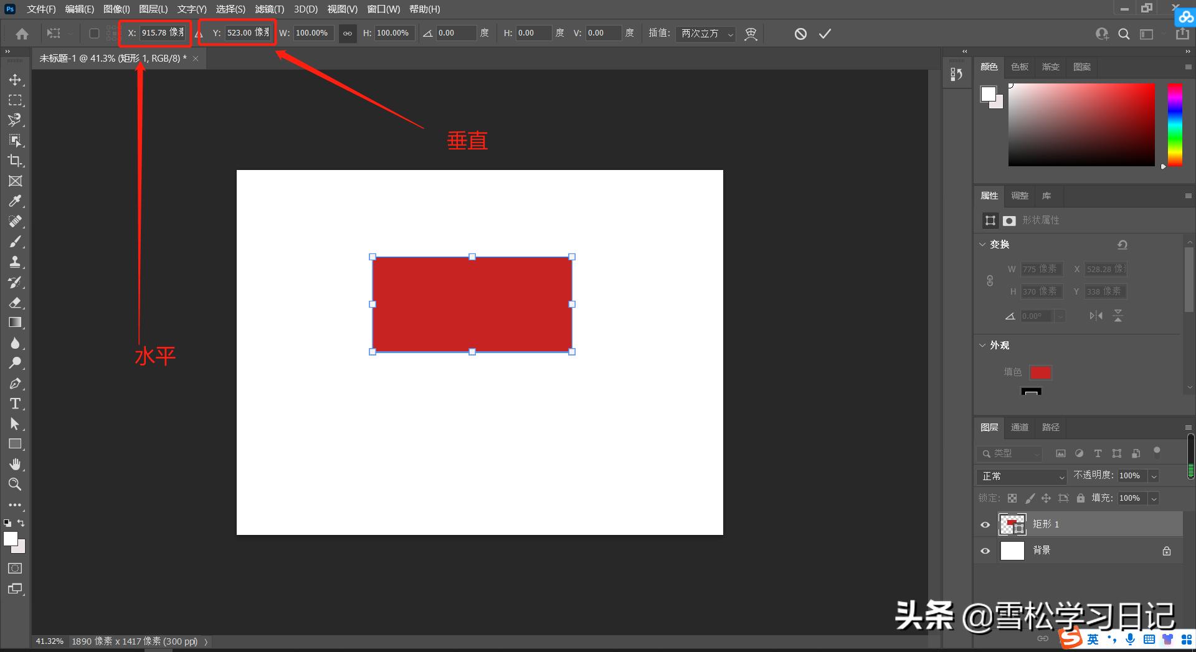This screenshot has height=652, width=1196.
Task: Click the X horizontal position field
Action: 162,33
